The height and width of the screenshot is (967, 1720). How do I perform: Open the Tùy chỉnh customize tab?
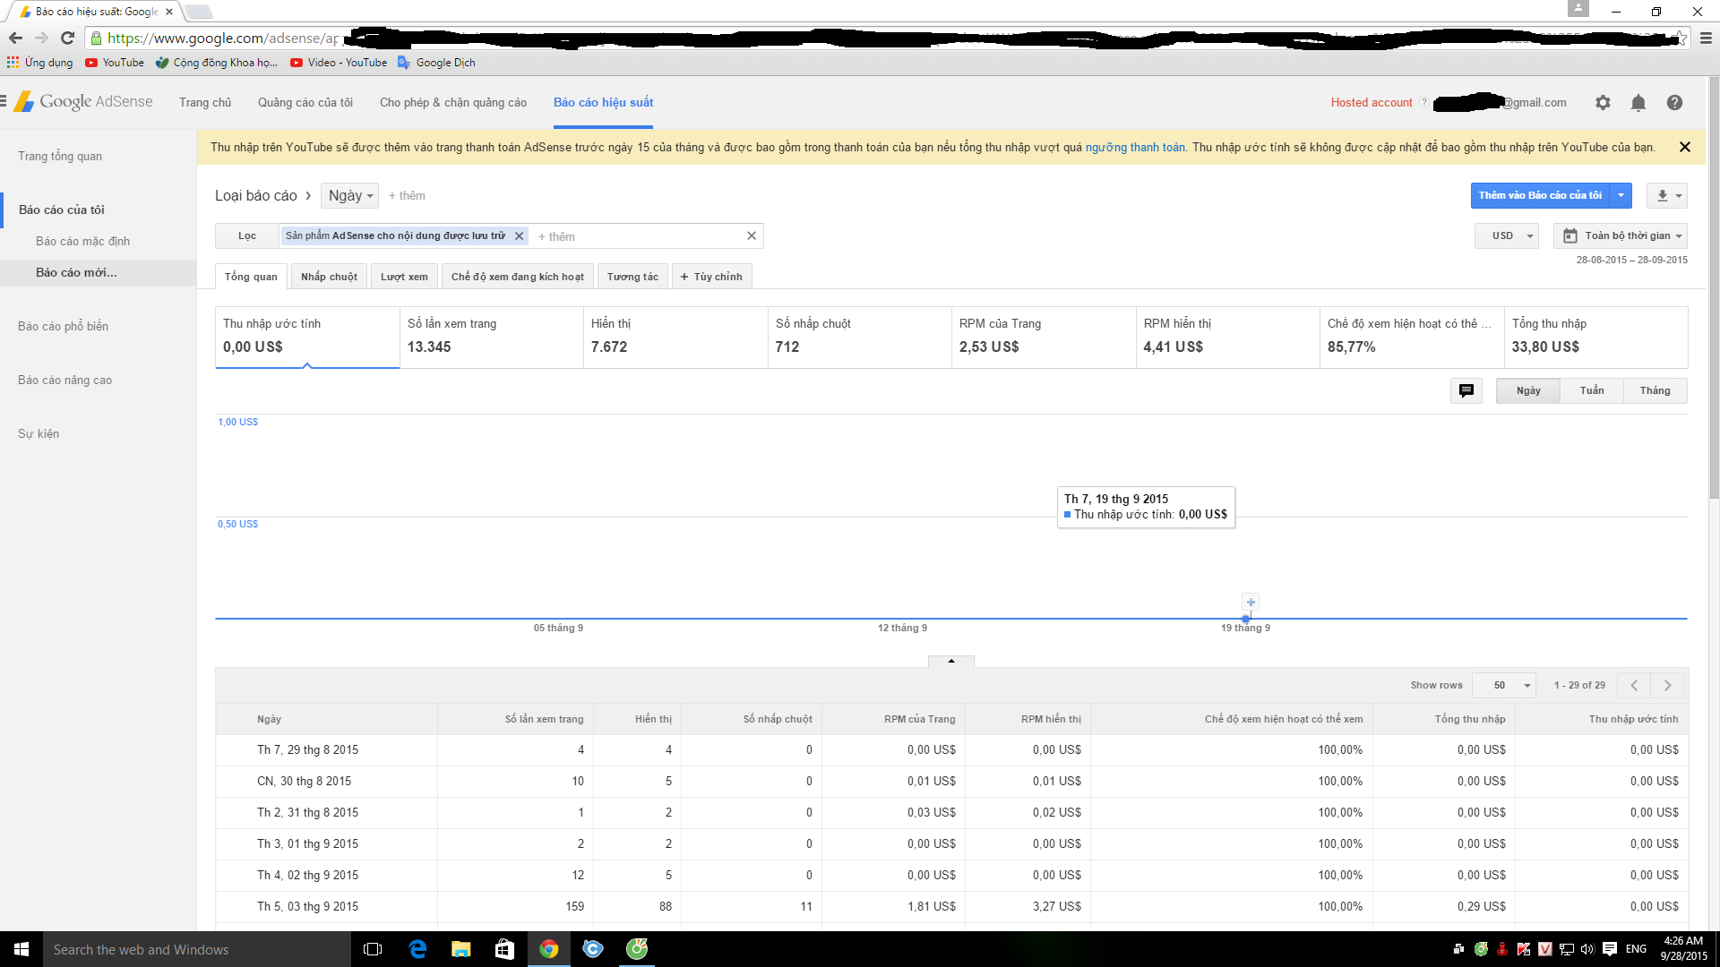point(711,277)
